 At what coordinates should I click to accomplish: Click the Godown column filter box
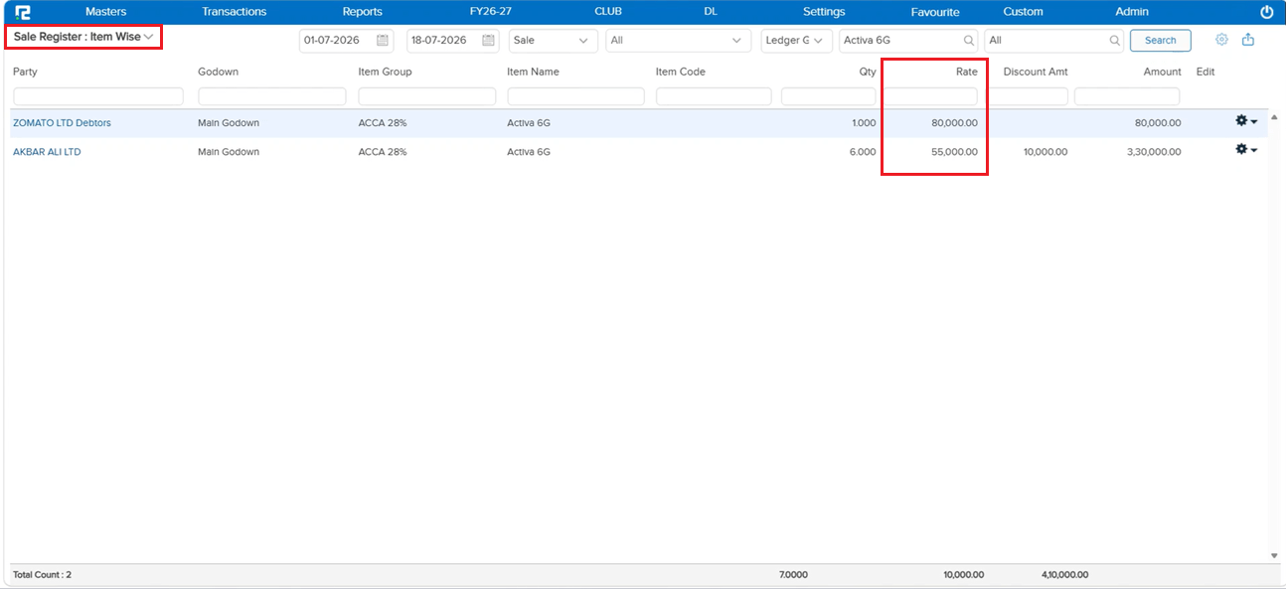[272, 96]
